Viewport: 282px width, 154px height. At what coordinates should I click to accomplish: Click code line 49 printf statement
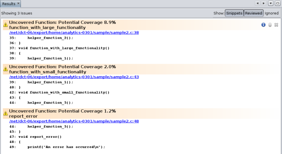tap(57, 147)
